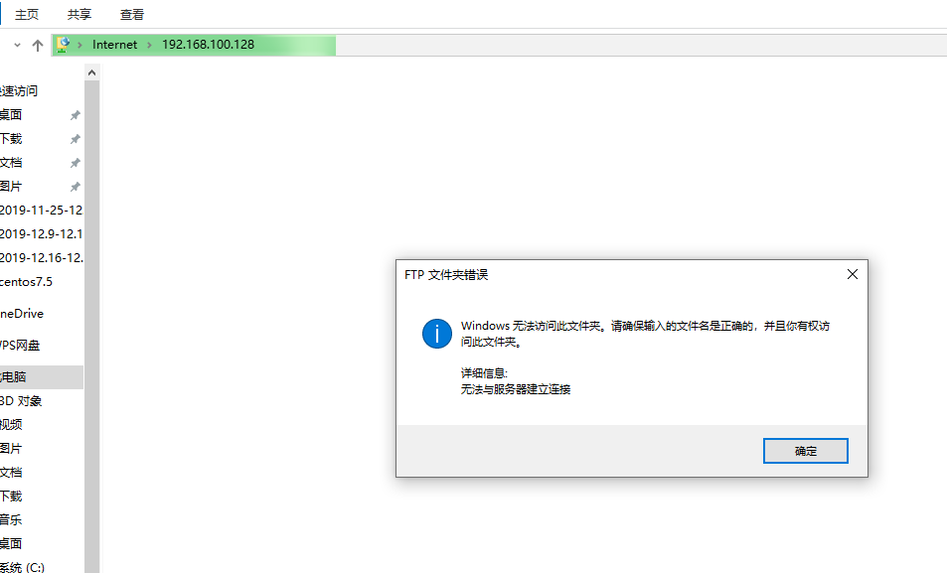Viewport: 947px width, 573px height.
Task: Click the Windows 无法访问此文件夹 message text
Action: [645, 334]
